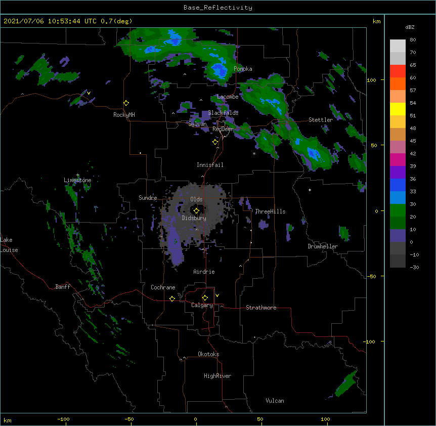Select the Innisfail label
436x426 pixels.
210,165
